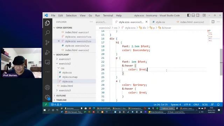Open the errors and warnings indicator
The height and width of the screenshot is (126, 224).
(x=56, y=104)
